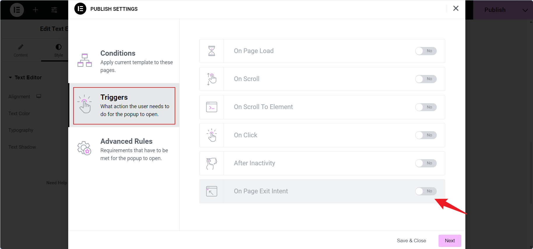Viewport: 533px width, 249px height.
Task: Click the Conditions hierarchy icon
Action: pos(85,60)
